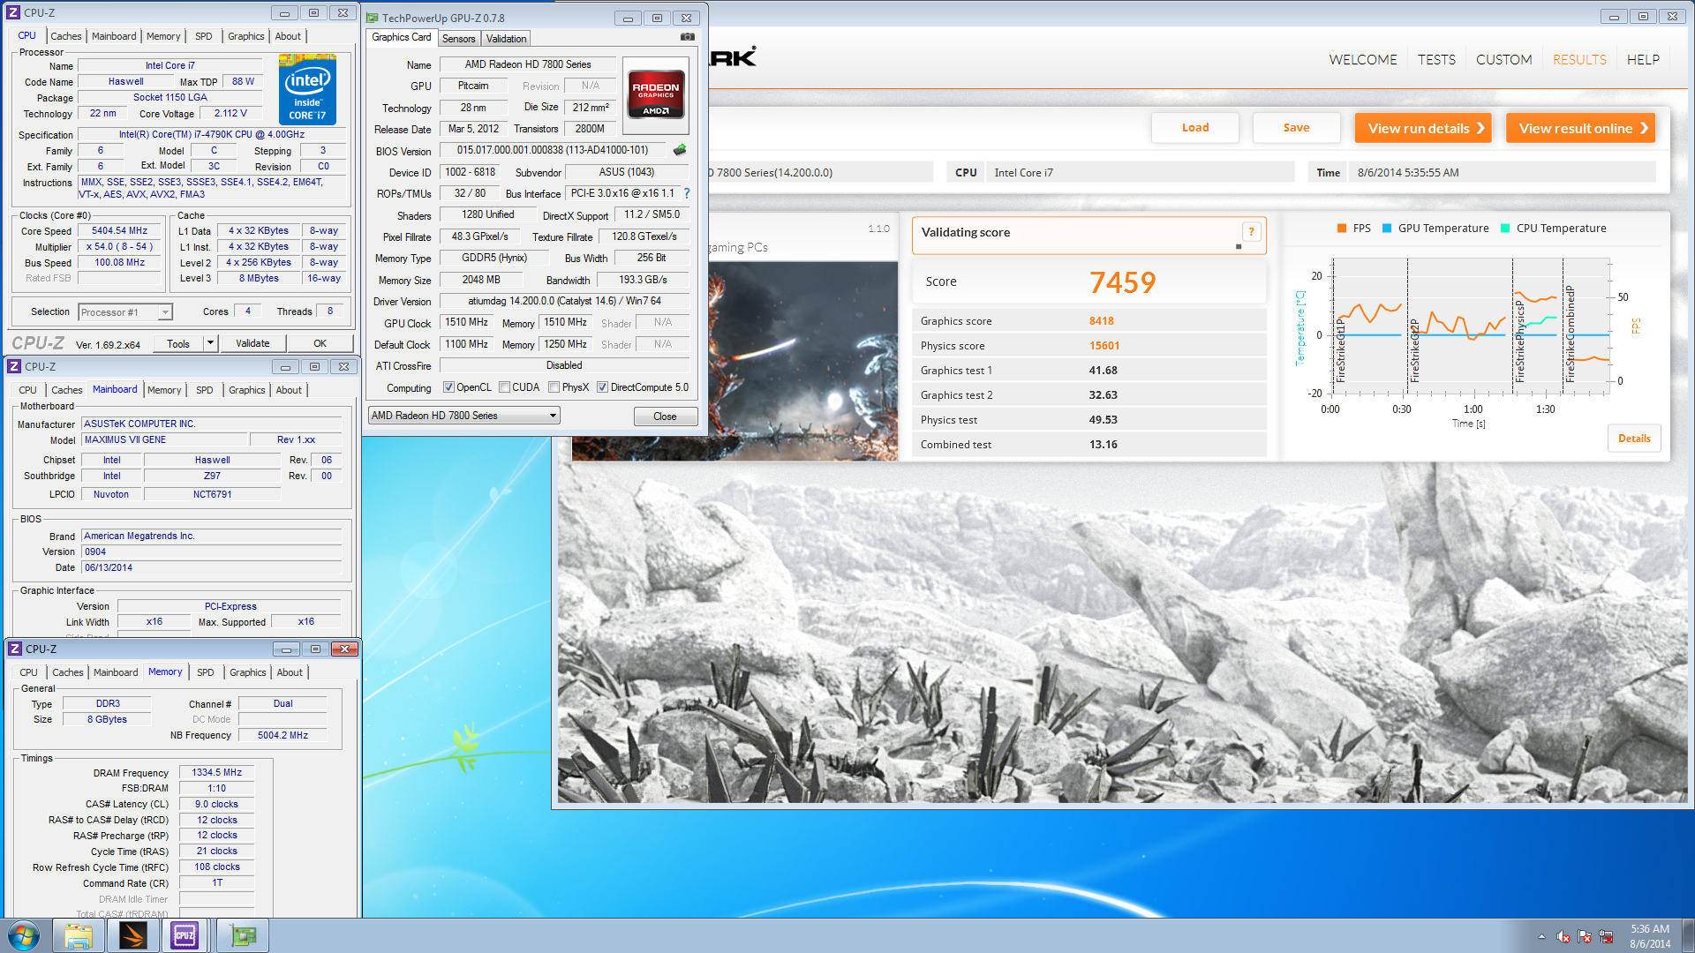This screenshot has height=953, width=1695.
Task: Click the GPU-Z title bar icon
Action: [373, 18]
